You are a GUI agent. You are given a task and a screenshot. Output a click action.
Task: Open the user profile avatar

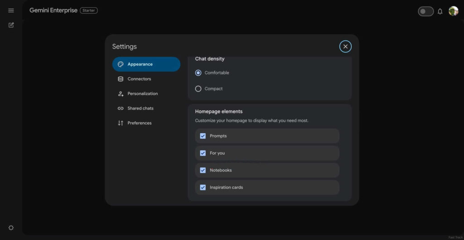(453, 11)
